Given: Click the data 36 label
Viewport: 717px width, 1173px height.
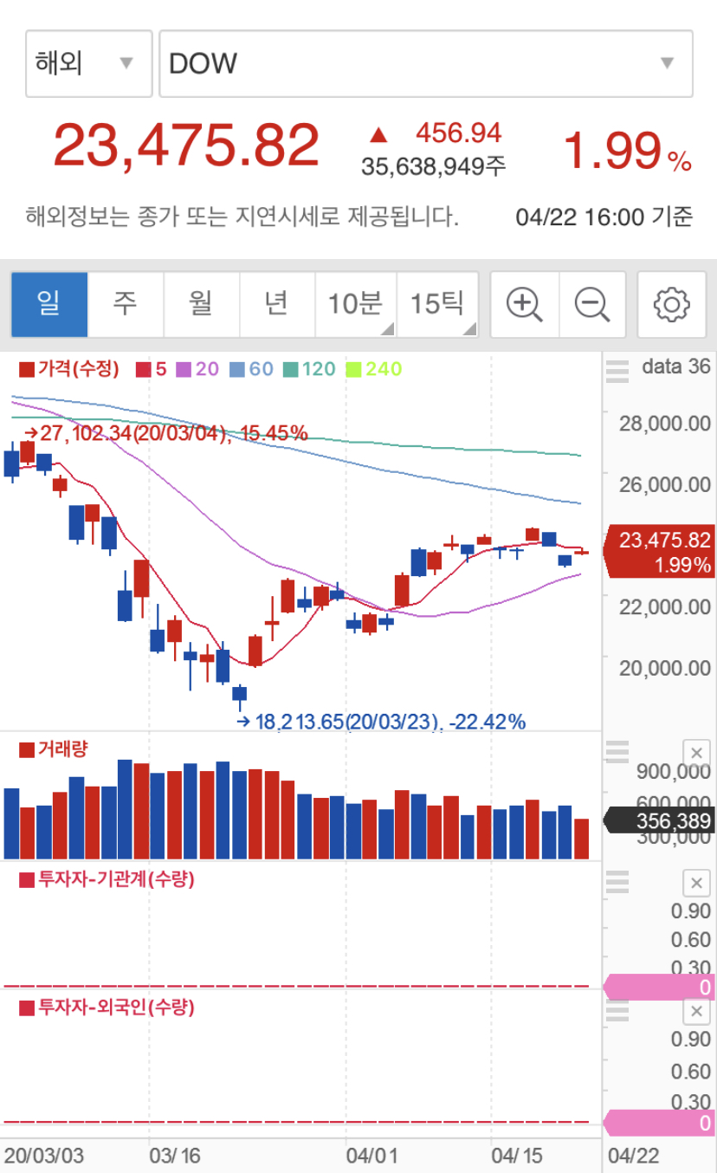Looking at the screenshot, I should tap(675, 366).
